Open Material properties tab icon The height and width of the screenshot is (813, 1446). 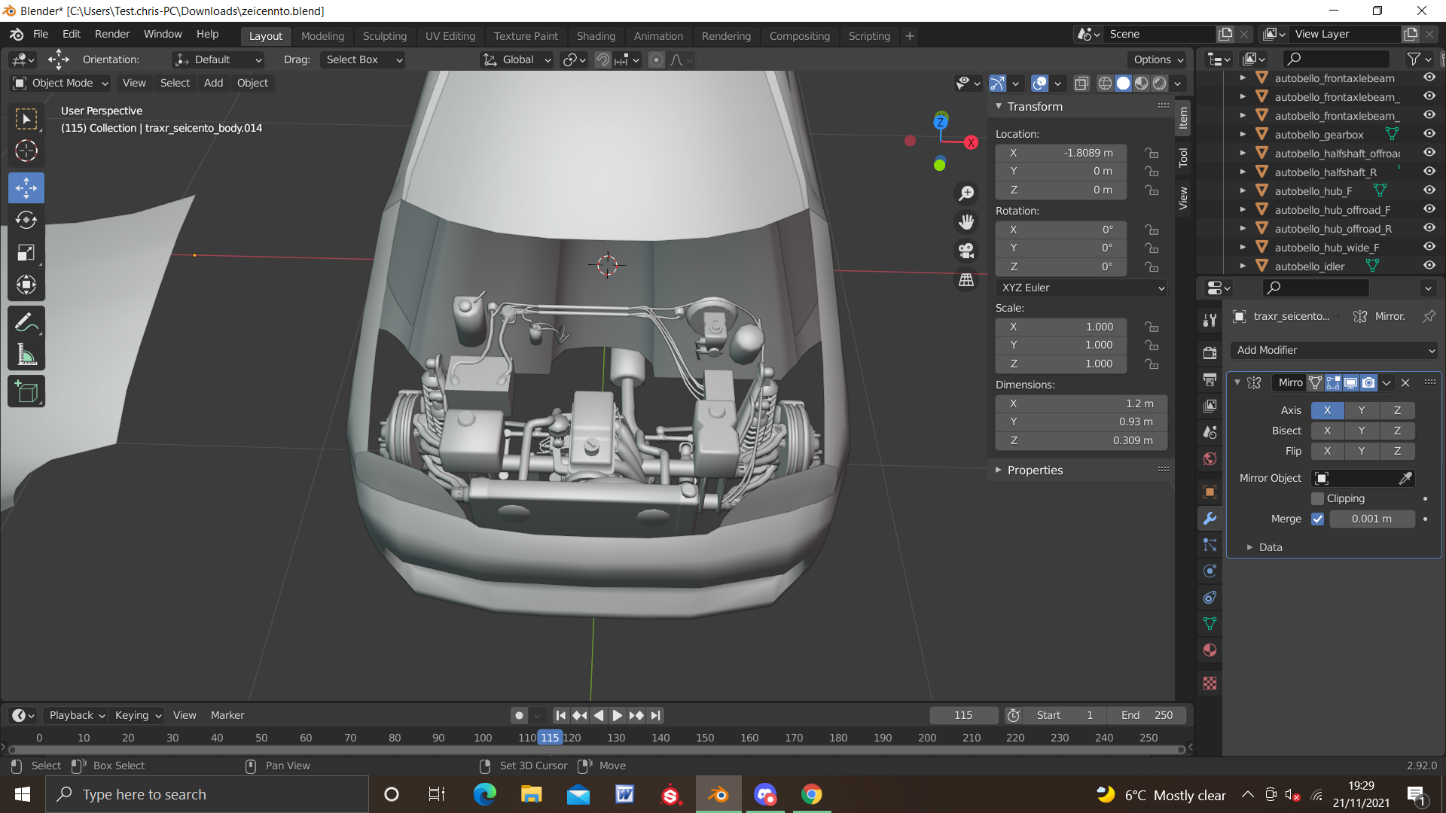pos(1210,650)
